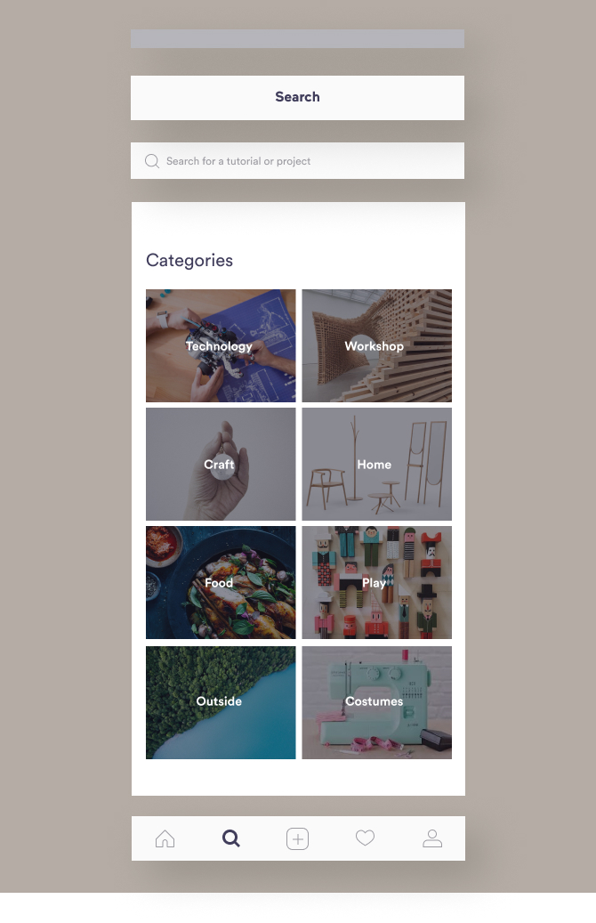Open favorites with the heart icon
This screenshot has height=923, width=596.
pyautogui.click(x=365, y=838)
